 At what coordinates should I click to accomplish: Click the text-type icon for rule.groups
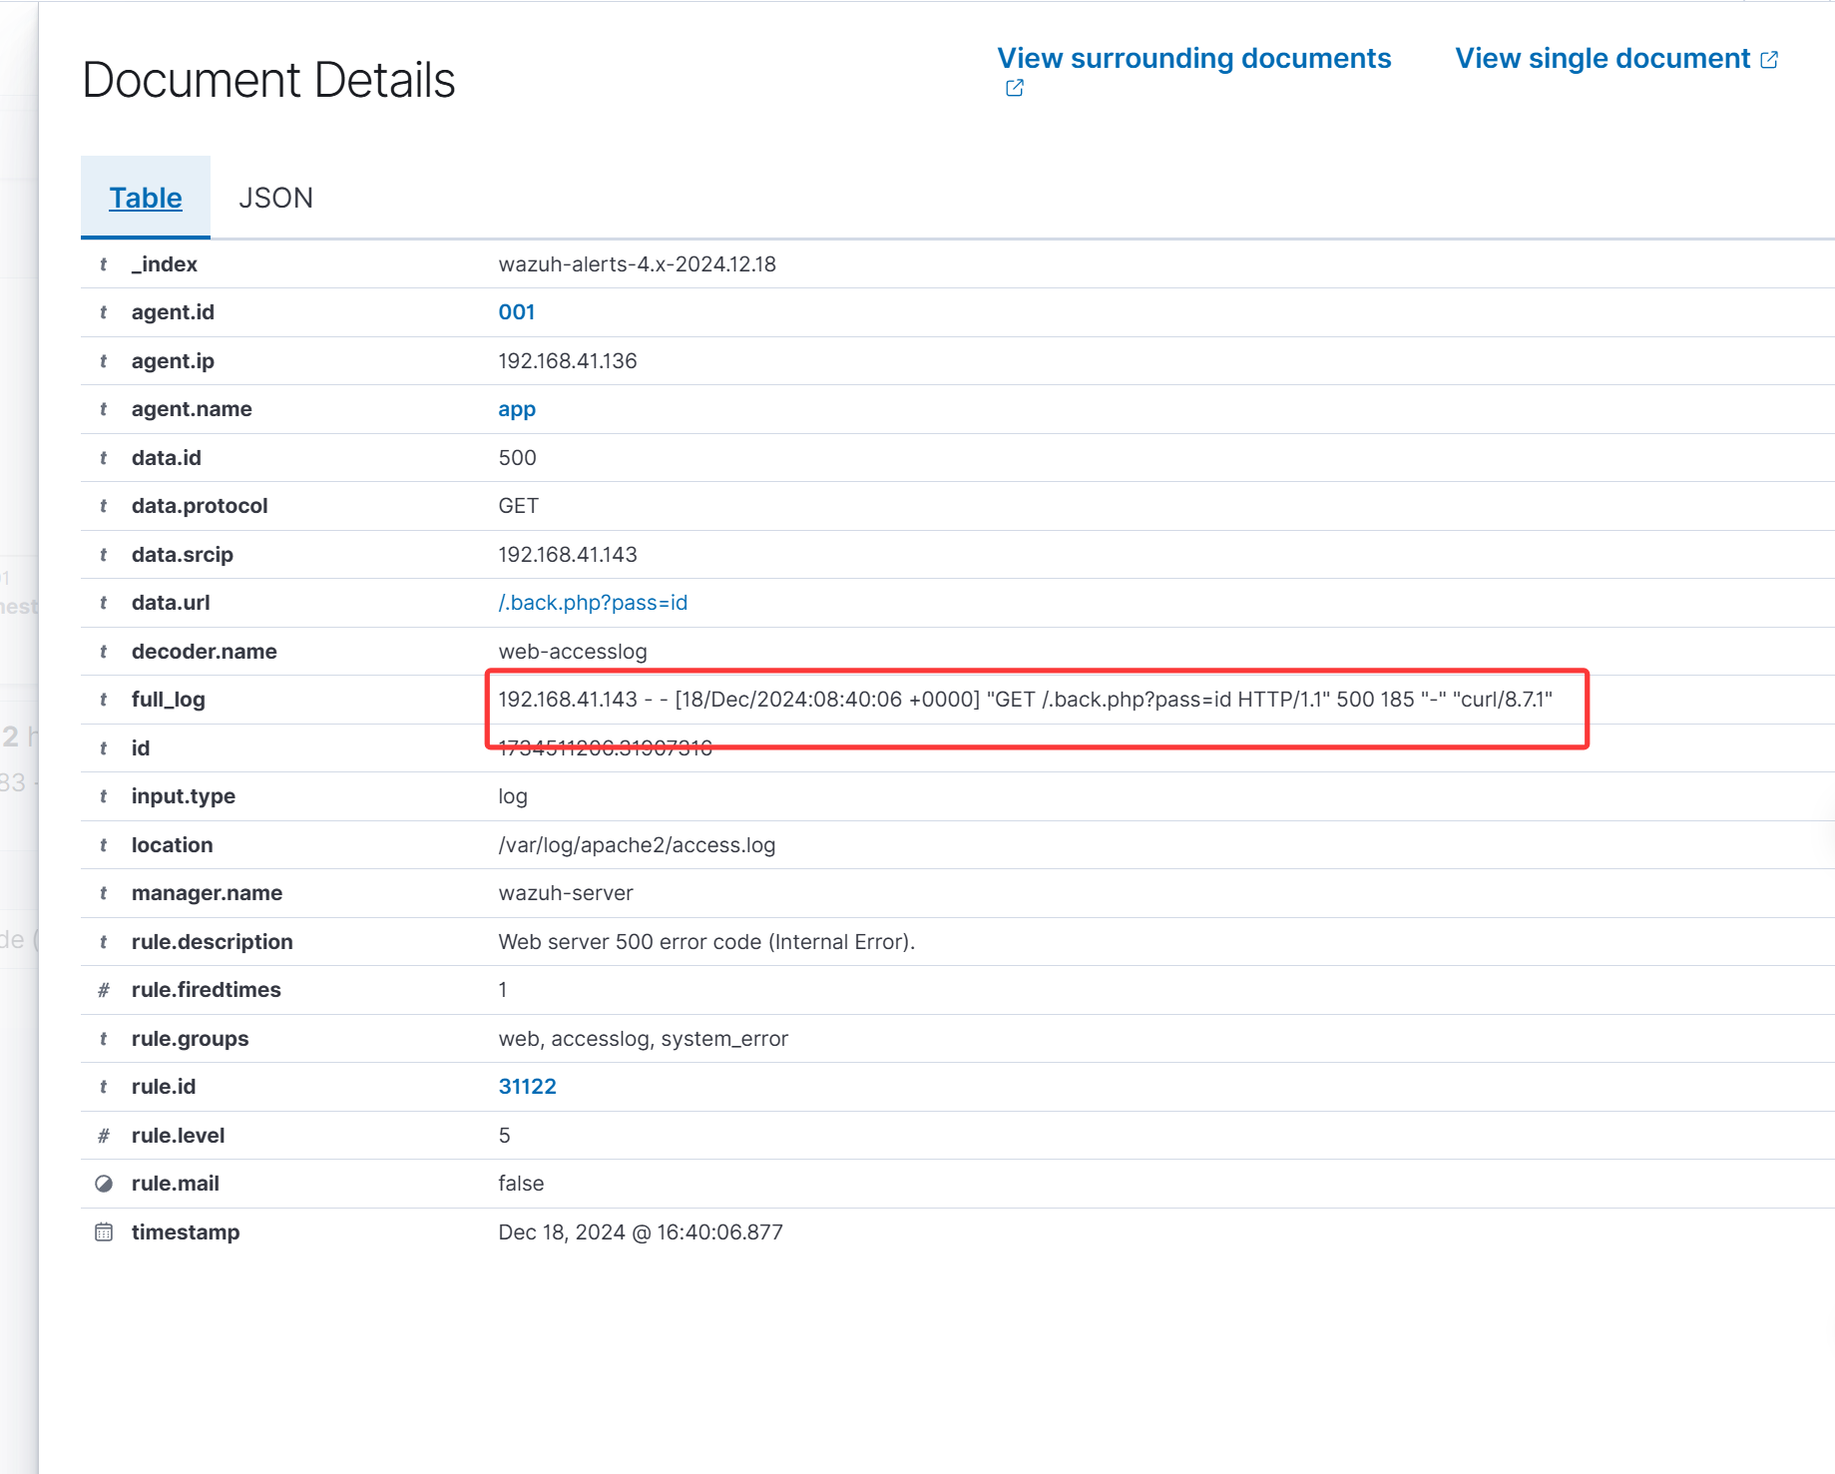click(103, 1039)
